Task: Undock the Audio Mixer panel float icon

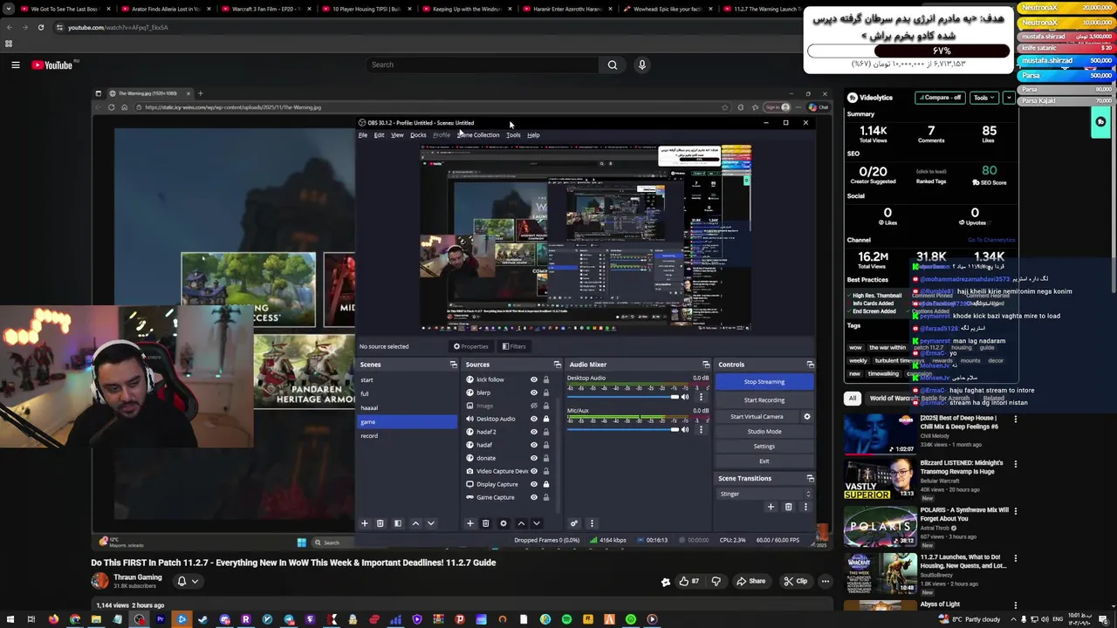Action: (706, 365)
